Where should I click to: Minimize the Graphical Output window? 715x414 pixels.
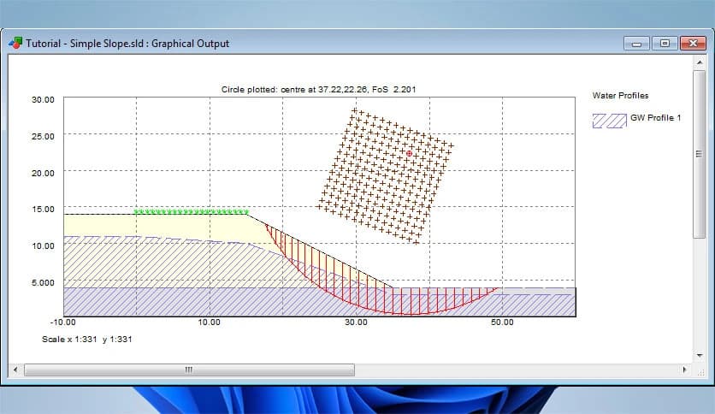[635, 43]
